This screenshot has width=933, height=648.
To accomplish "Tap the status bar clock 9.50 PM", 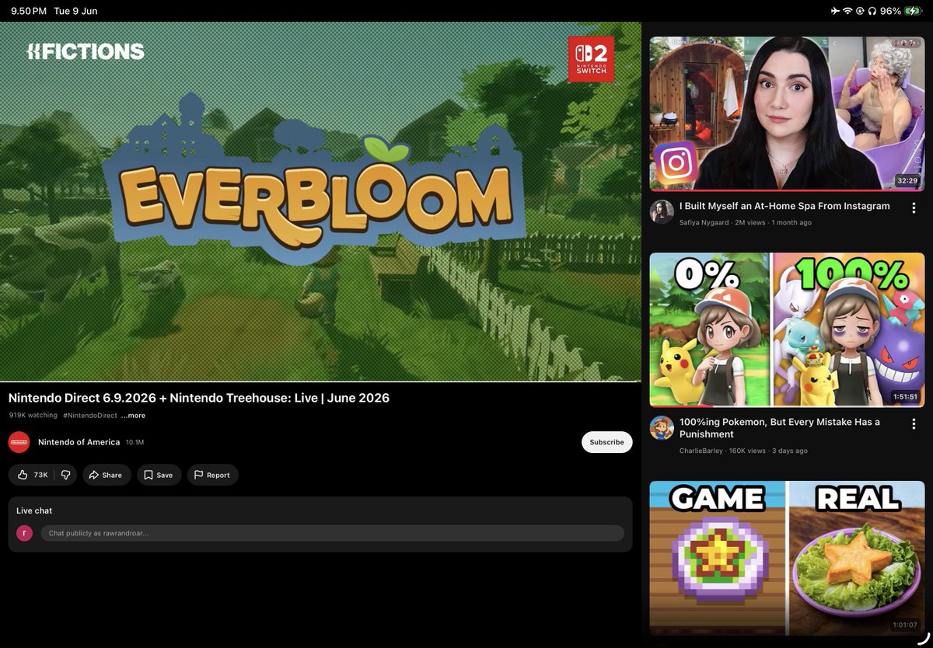I will coord(29,11).
